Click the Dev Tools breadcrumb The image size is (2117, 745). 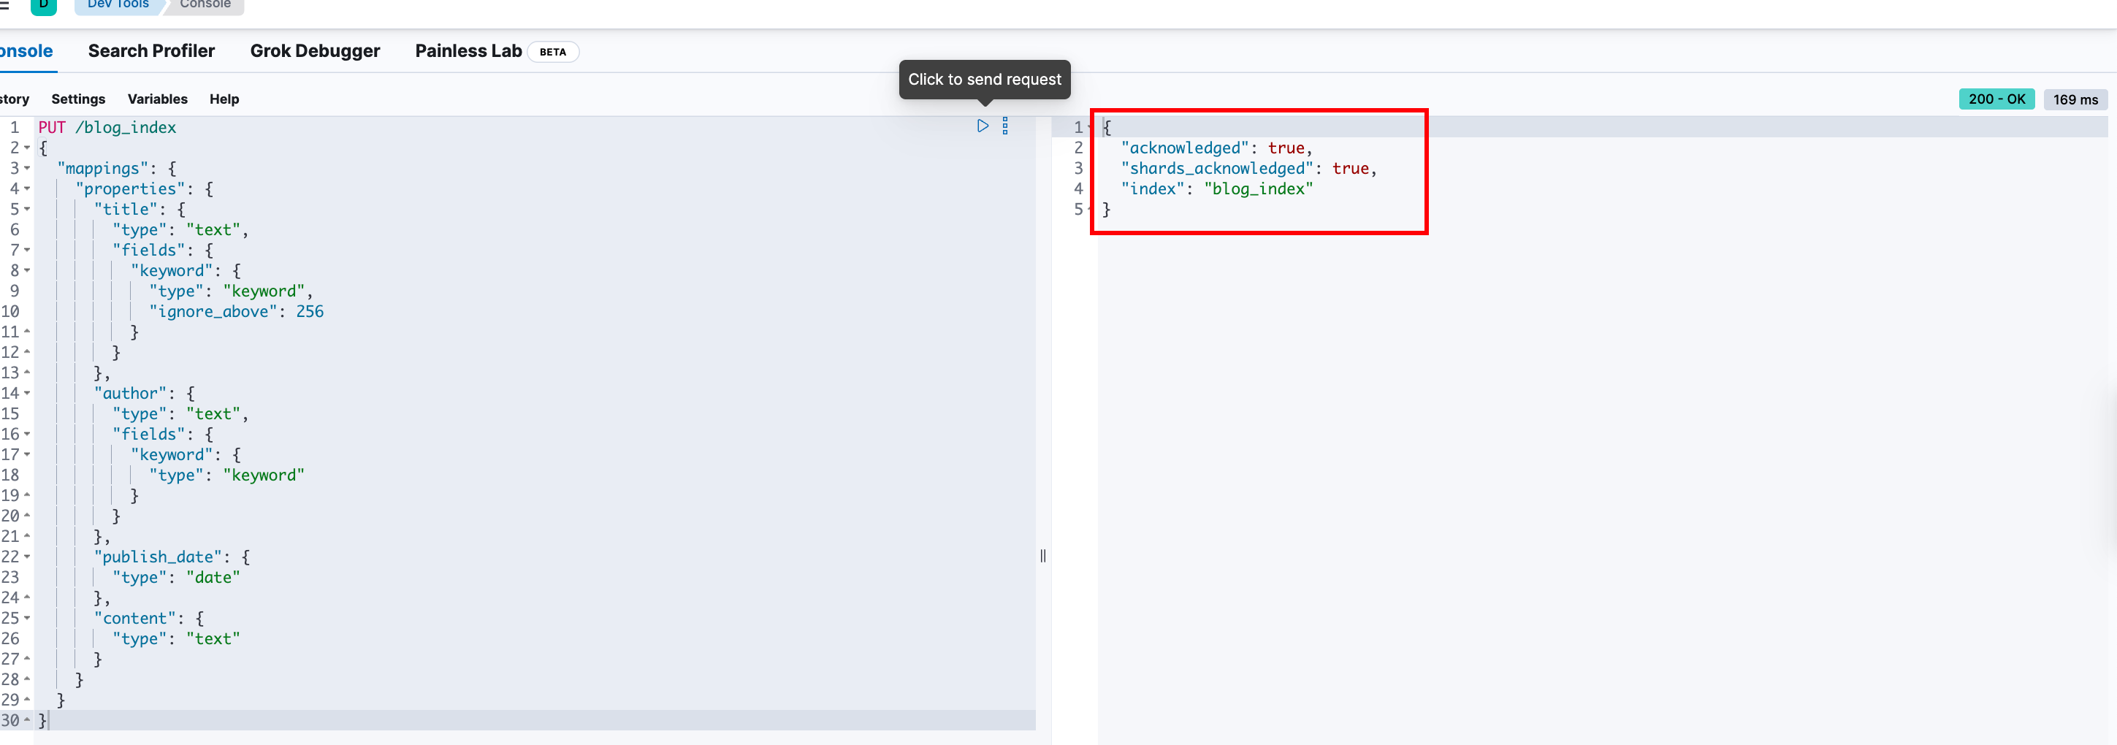click(x=118, y=5)
